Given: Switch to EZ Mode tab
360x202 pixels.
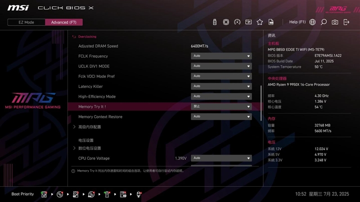Looking at the screenshot, I should [27, 22].
